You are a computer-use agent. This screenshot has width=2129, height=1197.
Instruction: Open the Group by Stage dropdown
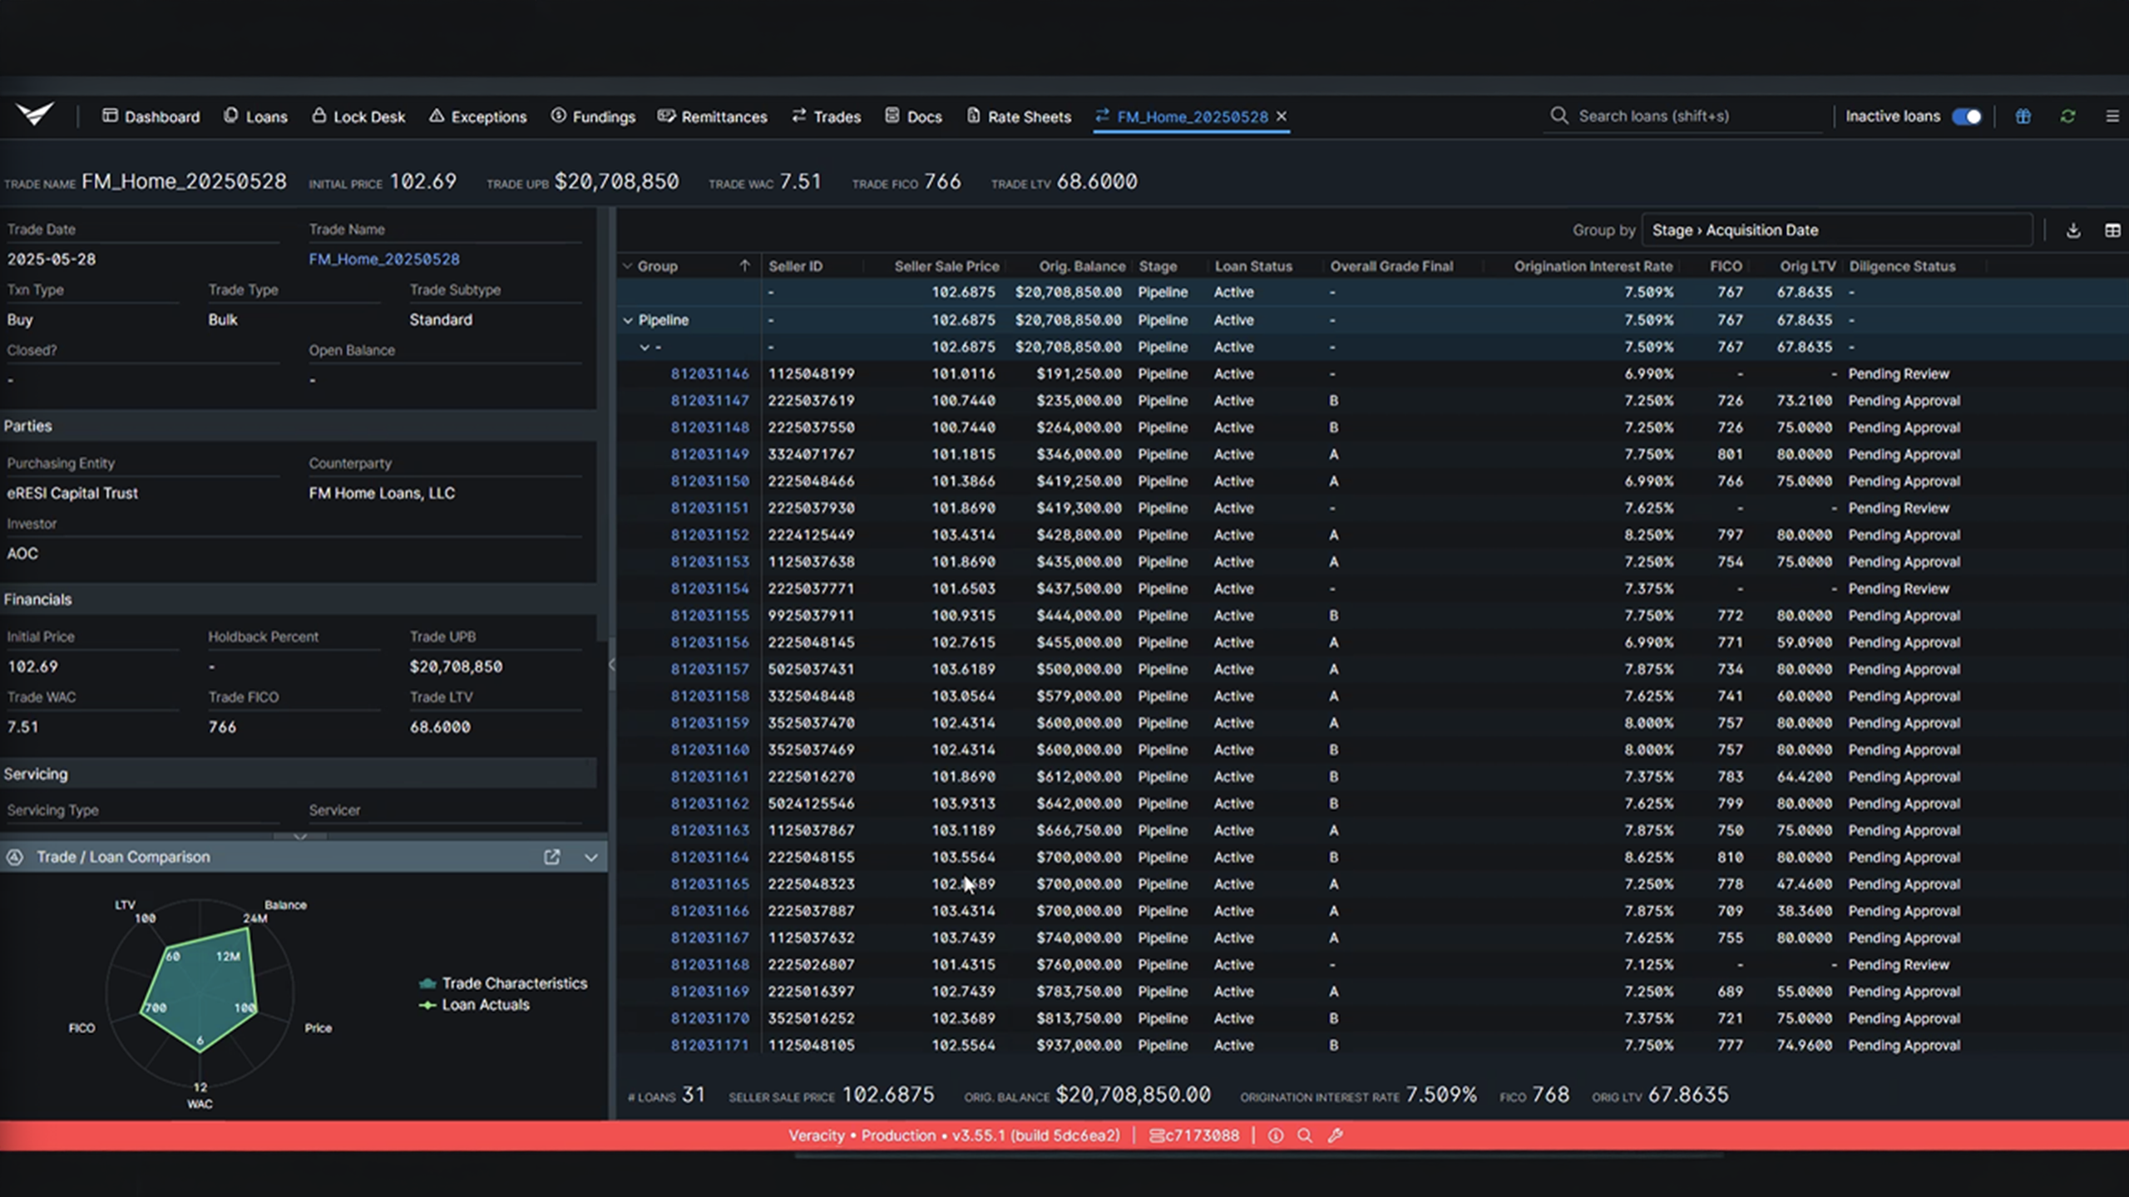coord(1837,230)
